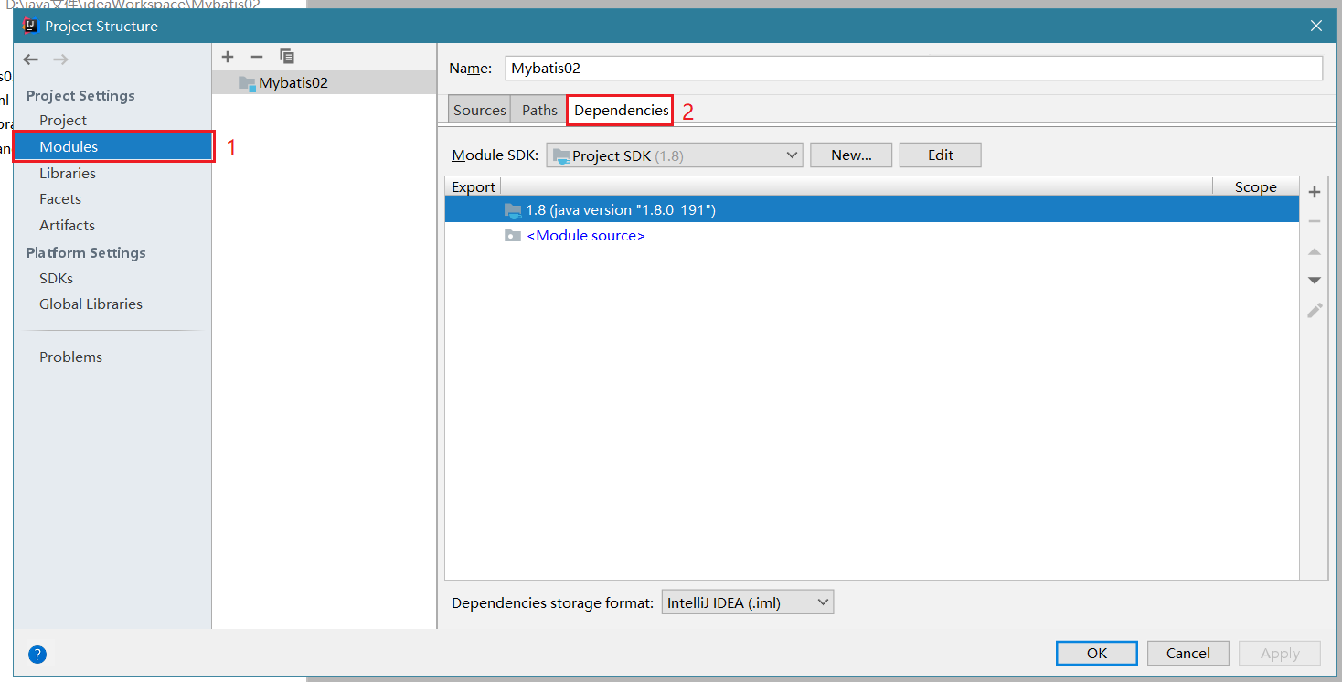The height and width of the screenshot is (682, 1342).
Task: Select Modules in Project Settings
Action: click(113, 146)
